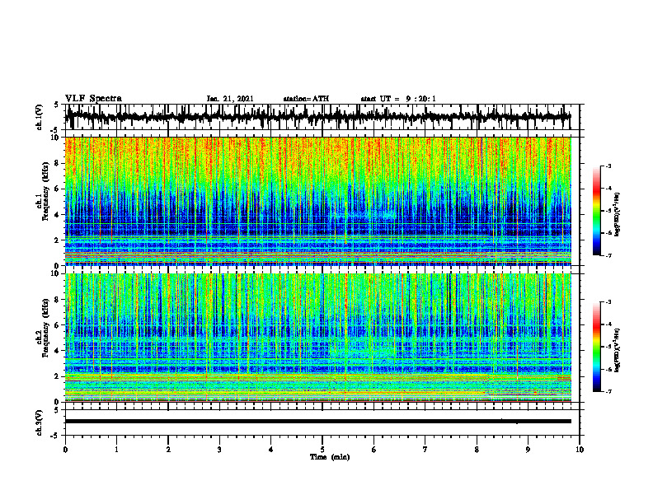Click the "ch.1(V)" waveform axis label
This screenshot has height=504, width=653.
[39, 117]
